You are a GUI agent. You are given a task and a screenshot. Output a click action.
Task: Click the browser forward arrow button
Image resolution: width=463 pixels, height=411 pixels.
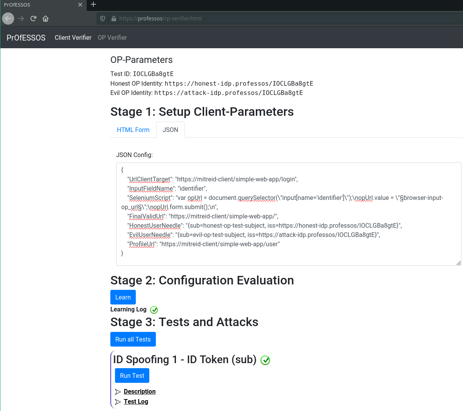[x=21, y=19]
